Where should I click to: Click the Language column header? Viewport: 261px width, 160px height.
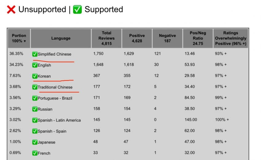pyautogui.click(x=61, y=38)
